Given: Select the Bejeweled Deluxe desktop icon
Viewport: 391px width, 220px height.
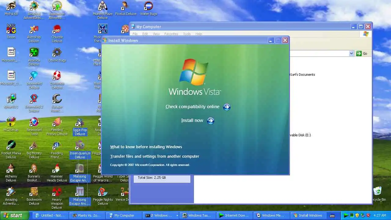Looking at the screenshot, I should click(34, 80).
